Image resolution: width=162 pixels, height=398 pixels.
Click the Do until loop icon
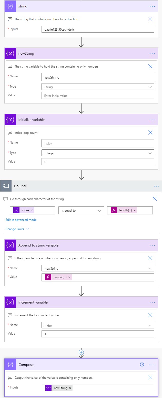(x=6, y=186)
